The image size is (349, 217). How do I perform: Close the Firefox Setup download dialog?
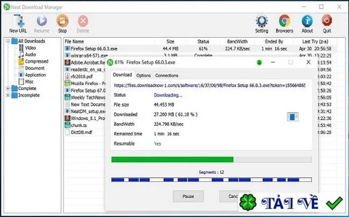tap(308, 62)
